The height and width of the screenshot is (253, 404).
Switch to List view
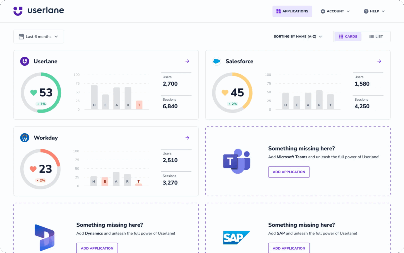coord(376,36)
